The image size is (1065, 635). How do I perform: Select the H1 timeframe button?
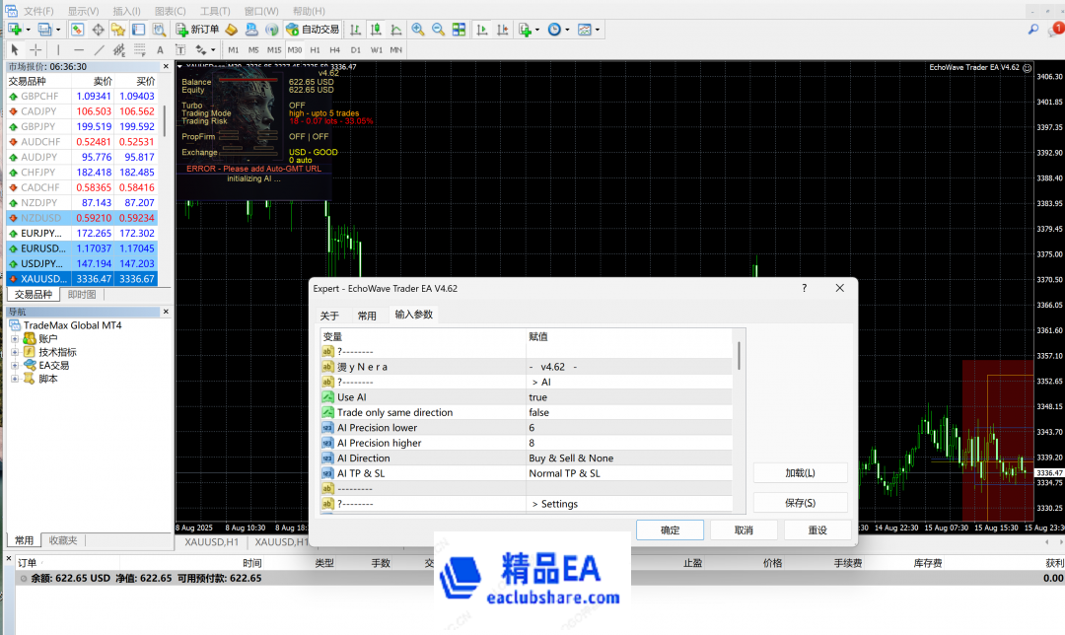coord(316,49)
